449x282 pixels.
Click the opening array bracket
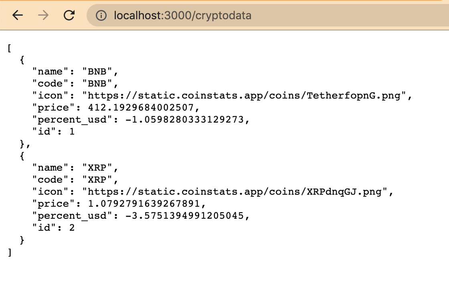(10, 48)
